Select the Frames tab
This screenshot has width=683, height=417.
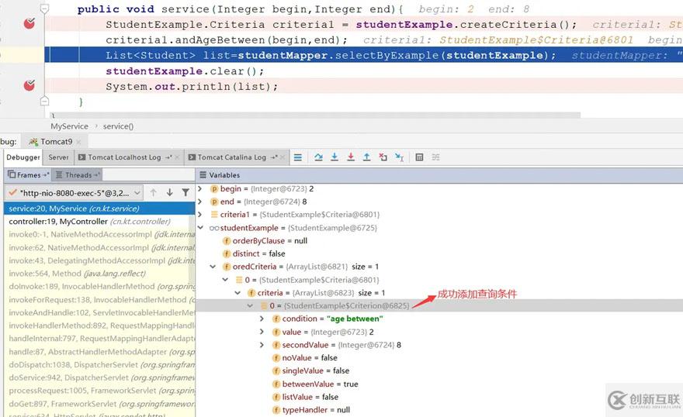pos(29,175)
